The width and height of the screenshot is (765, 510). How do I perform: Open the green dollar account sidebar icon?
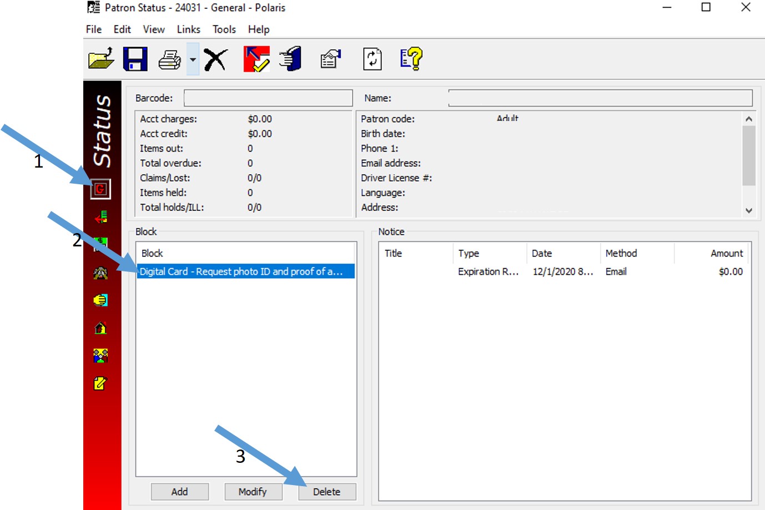(x=100, y=244)
